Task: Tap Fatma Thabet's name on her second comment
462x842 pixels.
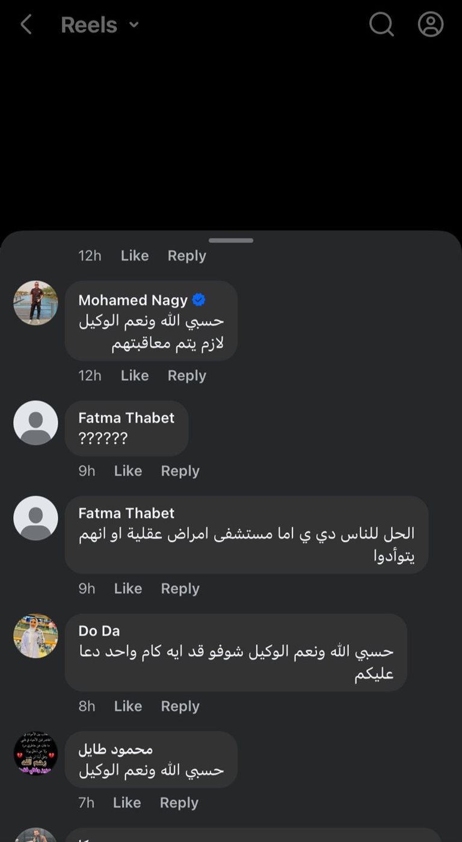Action: pos(126,513)
